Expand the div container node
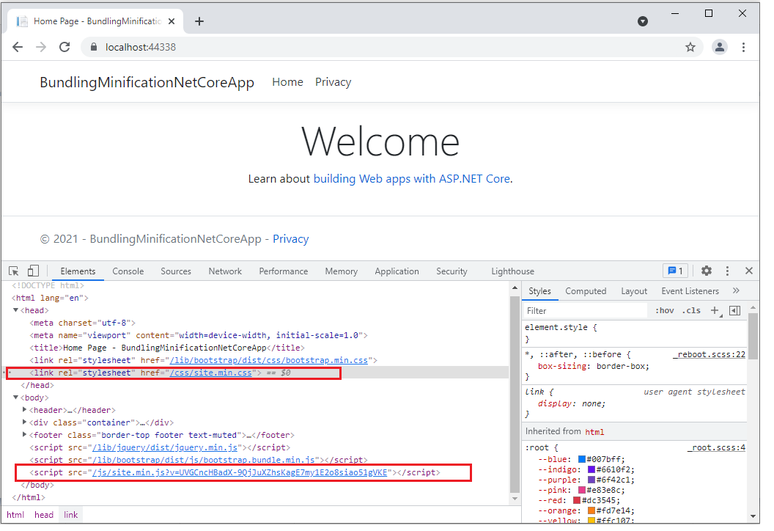774x531 pixels. pos(25,422)
